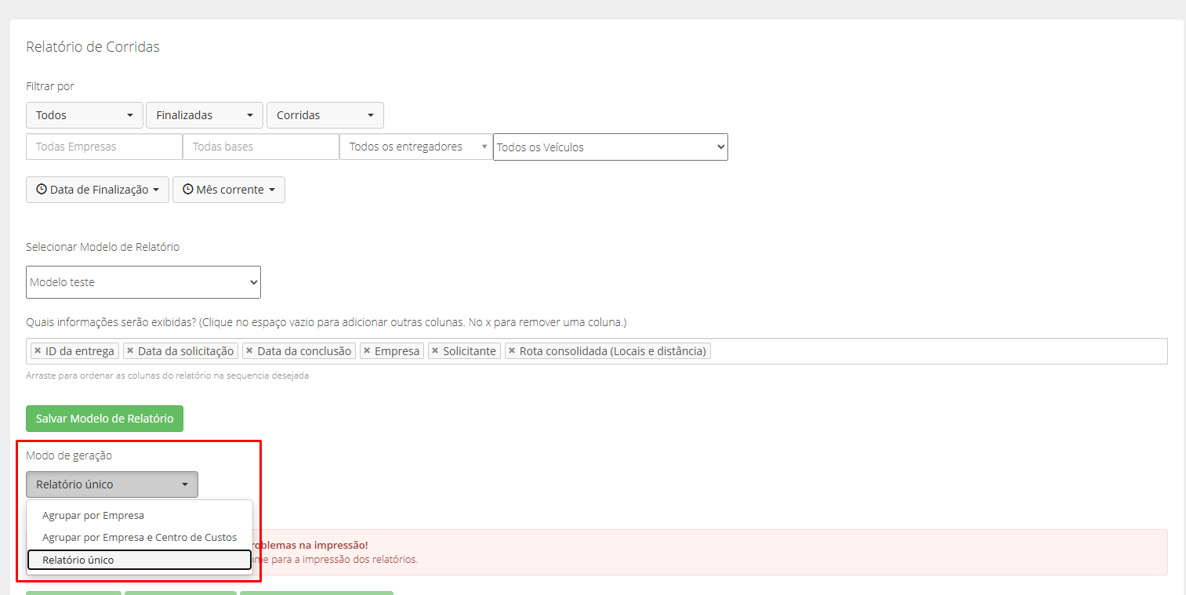Viewport: 1186px width, 595px height.
Task: Select 'Relatório único' in the open list
Action: pyautogui.click(x=140, y=560)
